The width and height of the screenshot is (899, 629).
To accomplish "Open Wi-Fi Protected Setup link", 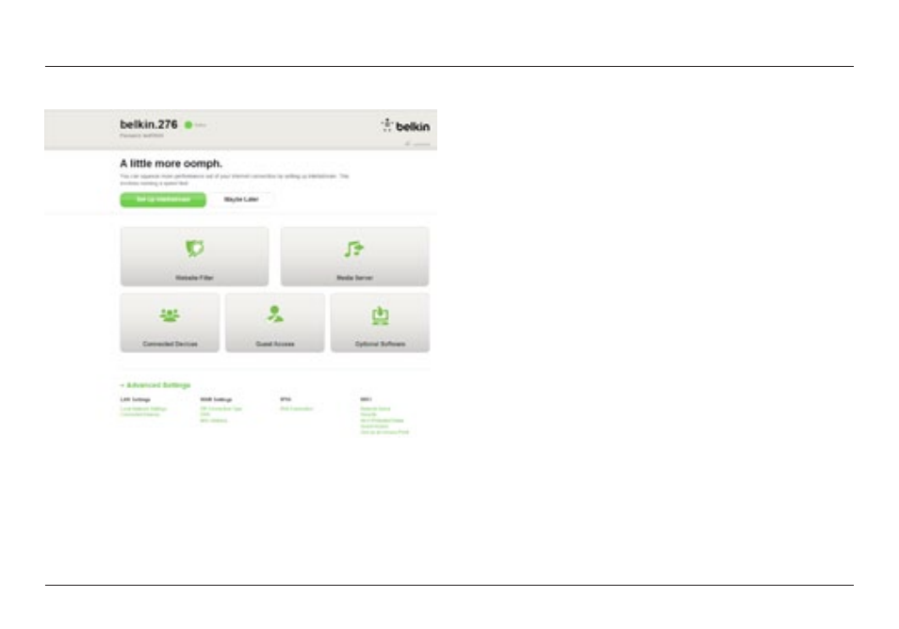I will tap(382, 421).
